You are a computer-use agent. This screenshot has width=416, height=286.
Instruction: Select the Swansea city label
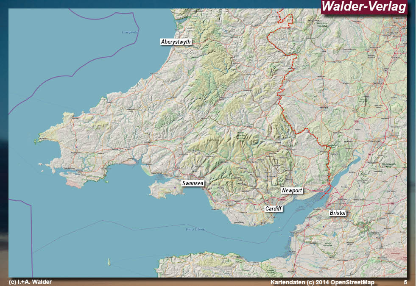coord(193,183)
